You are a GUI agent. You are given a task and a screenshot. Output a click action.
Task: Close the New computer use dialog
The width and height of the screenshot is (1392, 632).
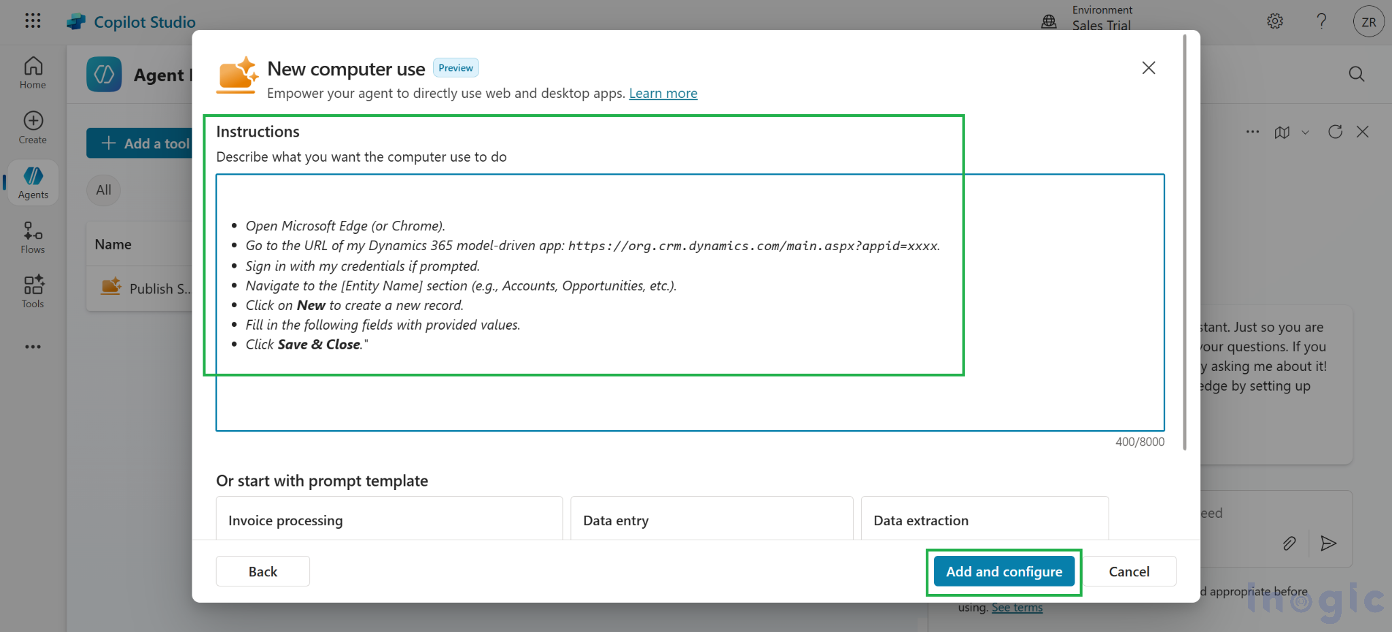(x=1148, y=68)
